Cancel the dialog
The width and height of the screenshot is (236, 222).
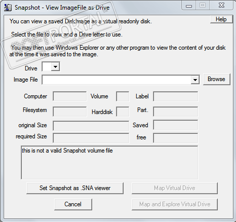73,204
